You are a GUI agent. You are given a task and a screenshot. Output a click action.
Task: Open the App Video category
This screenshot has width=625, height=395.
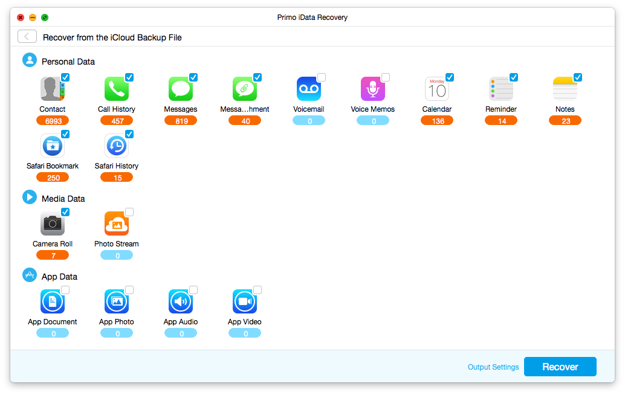coord(245,301)
